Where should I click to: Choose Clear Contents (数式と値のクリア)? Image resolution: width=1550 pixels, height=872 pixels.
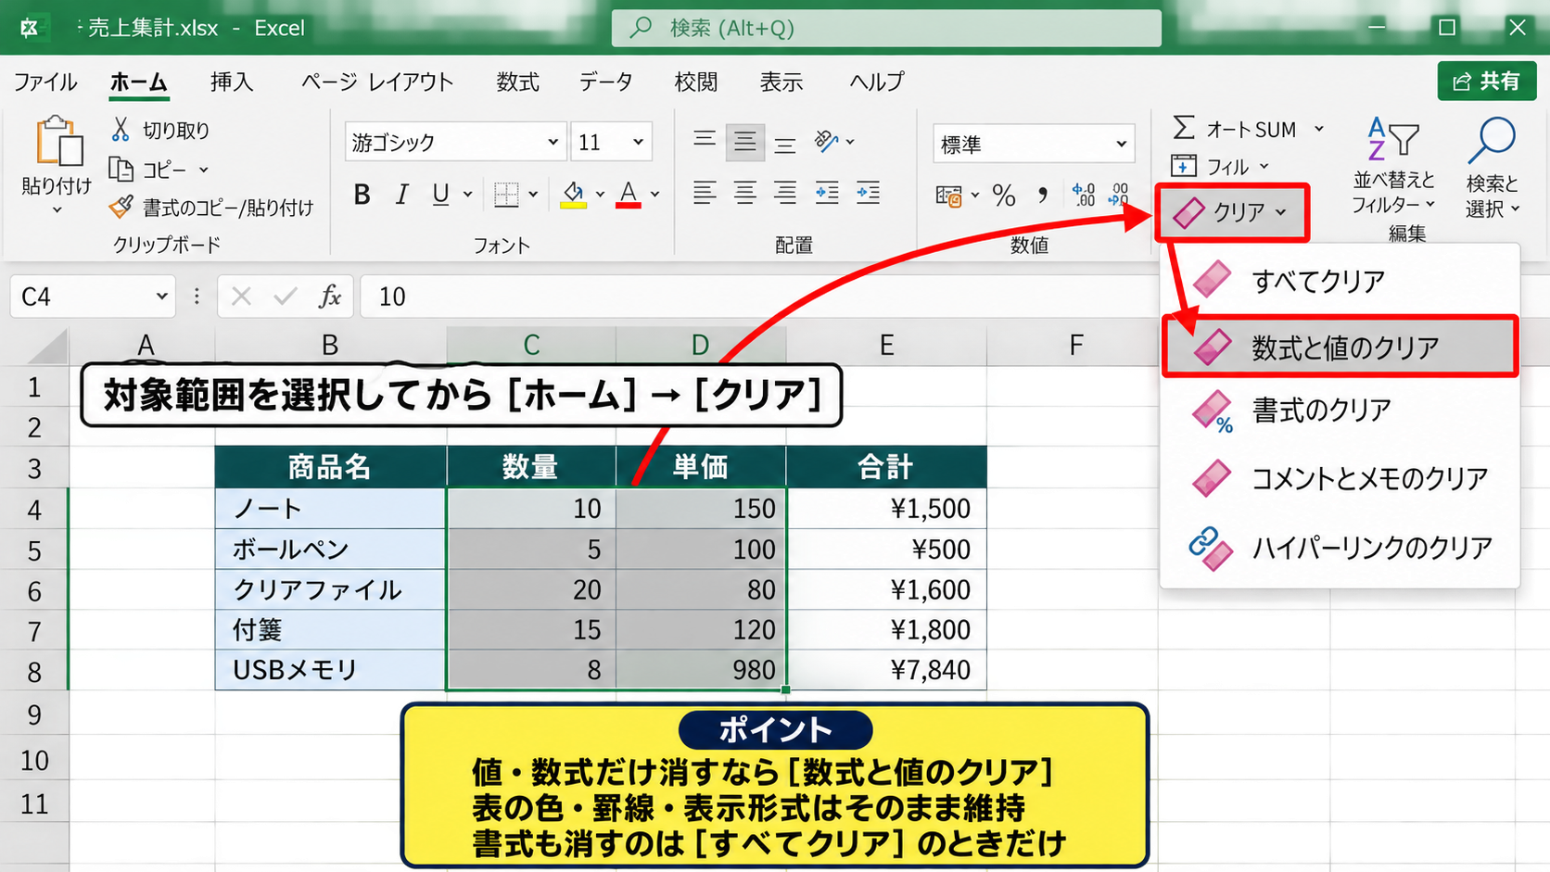click(x=1340, y=347)
